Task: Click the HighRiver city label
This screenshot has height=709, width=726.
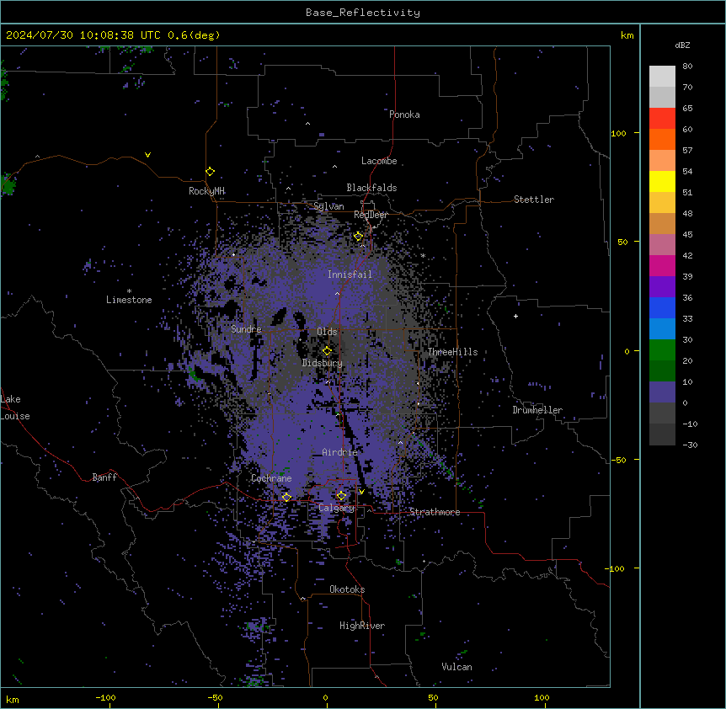Action: (362, 626)
